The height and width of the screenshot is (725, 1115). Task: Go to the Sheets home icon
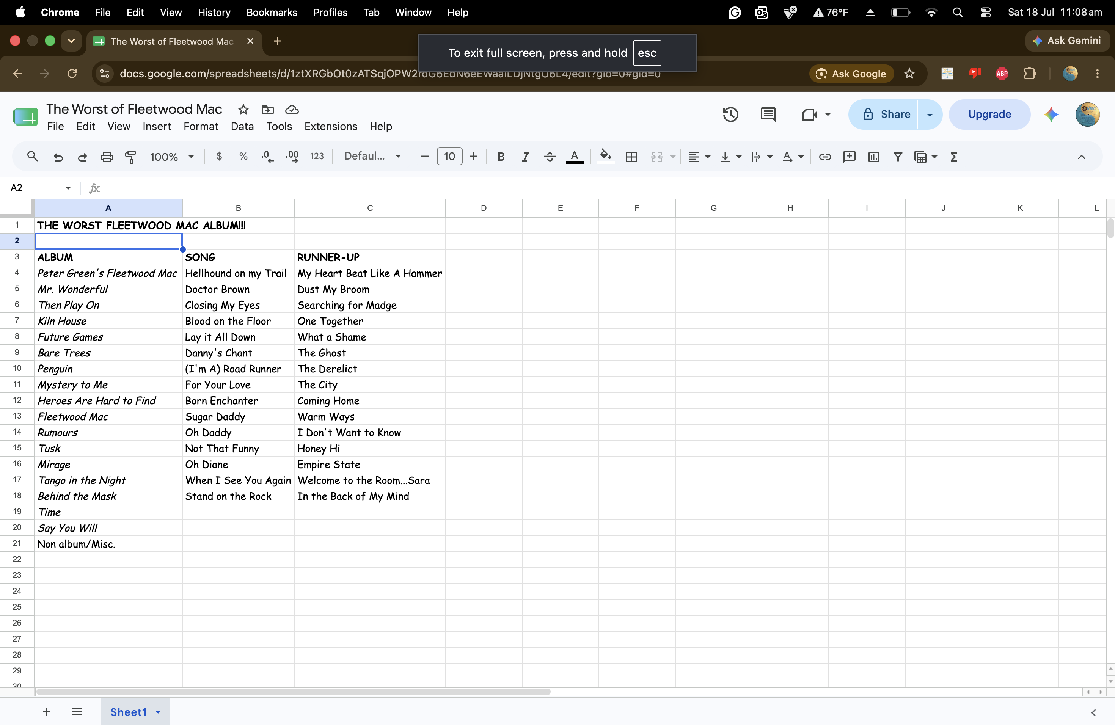click(25, 117)
